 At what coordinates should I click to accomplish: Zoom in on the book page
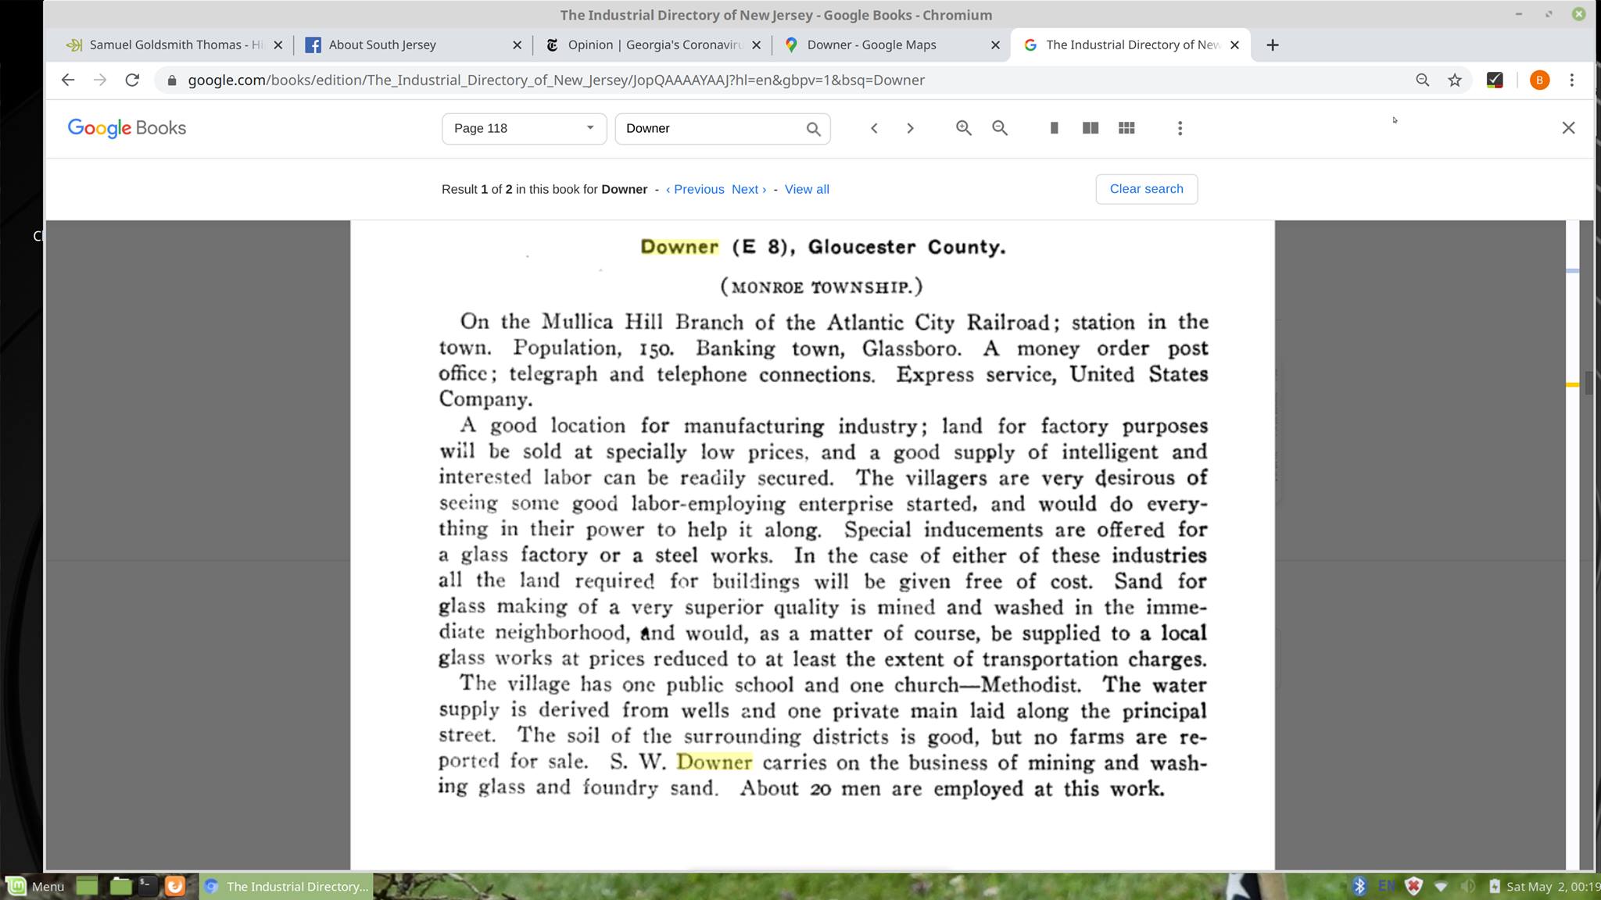pos(964,128)
